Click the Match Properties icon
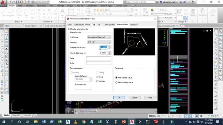223x125 pixels. [146, 12]
